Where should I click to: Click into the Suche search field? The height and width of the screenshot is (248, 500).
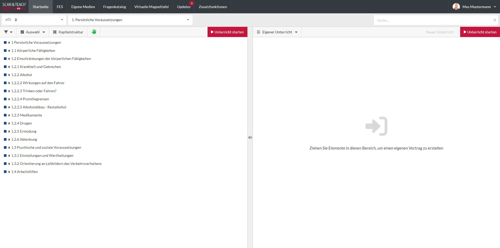[x=432, y=20]
